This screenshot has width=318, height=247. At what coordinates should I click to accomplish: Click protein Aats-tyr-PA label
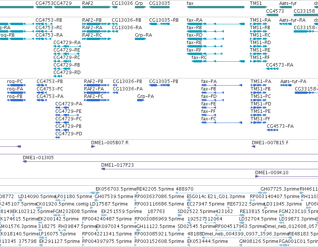pos(293,81)
